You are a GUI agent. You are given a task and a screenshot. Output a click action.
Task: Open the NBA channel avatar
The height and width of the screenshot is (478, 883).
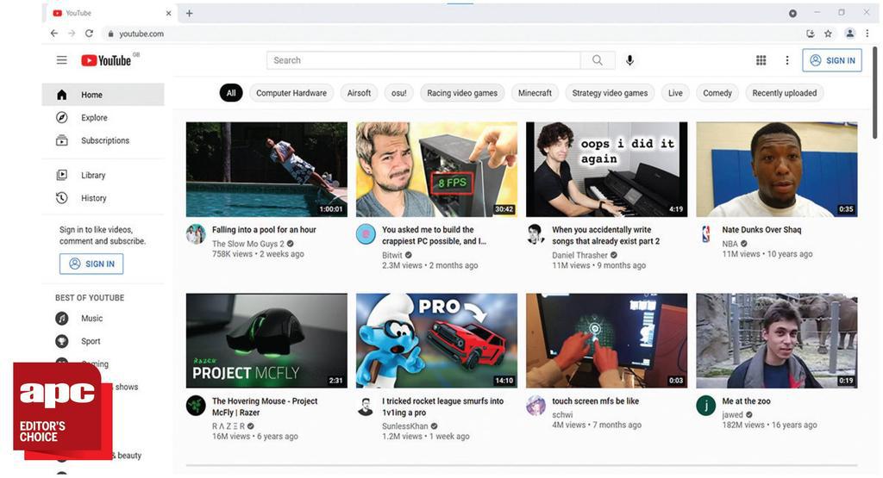click(x=706, y=234)
